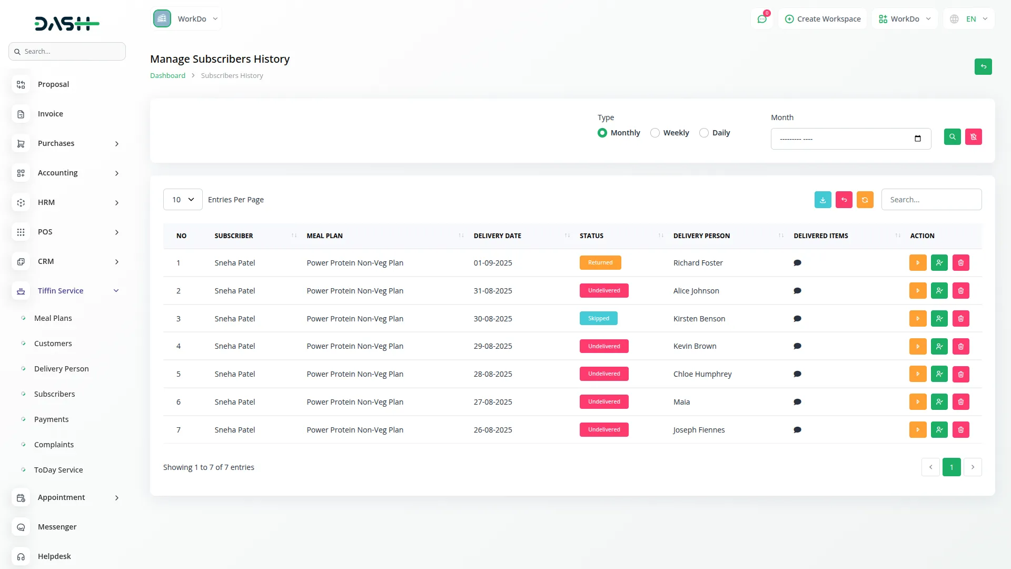Screen dimensions: 1011x569
Task: Go to page 1 in pagination
Action: [951, 467]
